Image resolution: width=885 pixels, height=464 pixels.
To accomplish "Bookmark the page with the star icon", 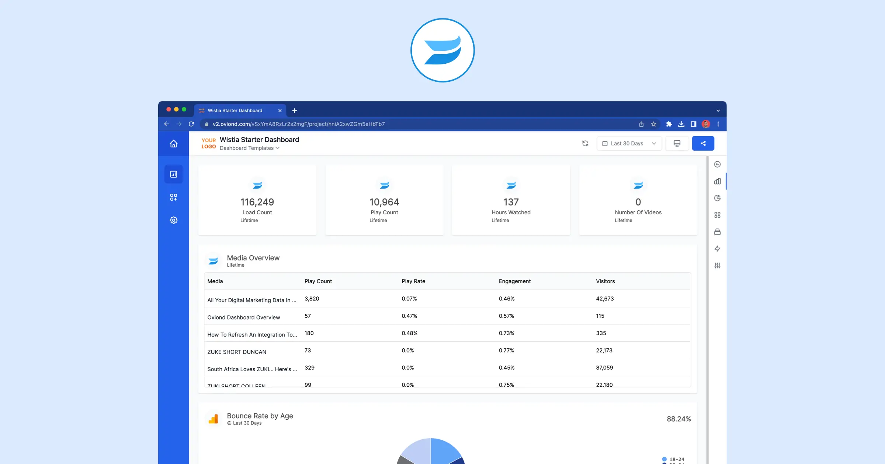I will [653, 124].
